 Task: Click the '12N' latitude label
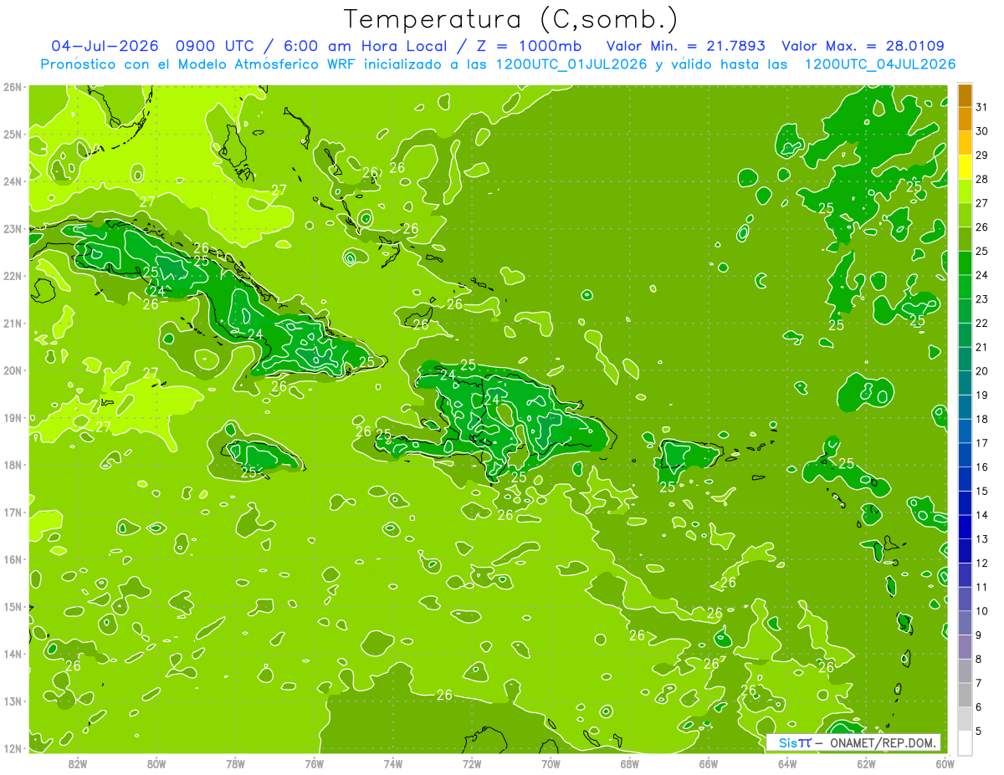coord(13,748)
